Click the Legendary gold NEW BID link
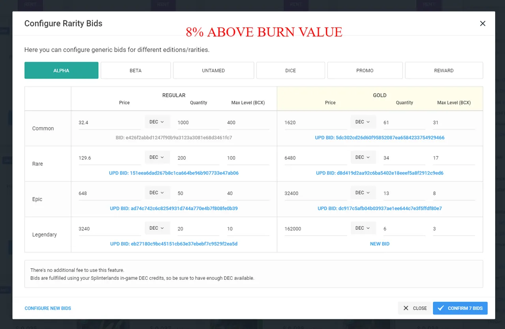Screen dimensions: 505x329 click(380, 244)
